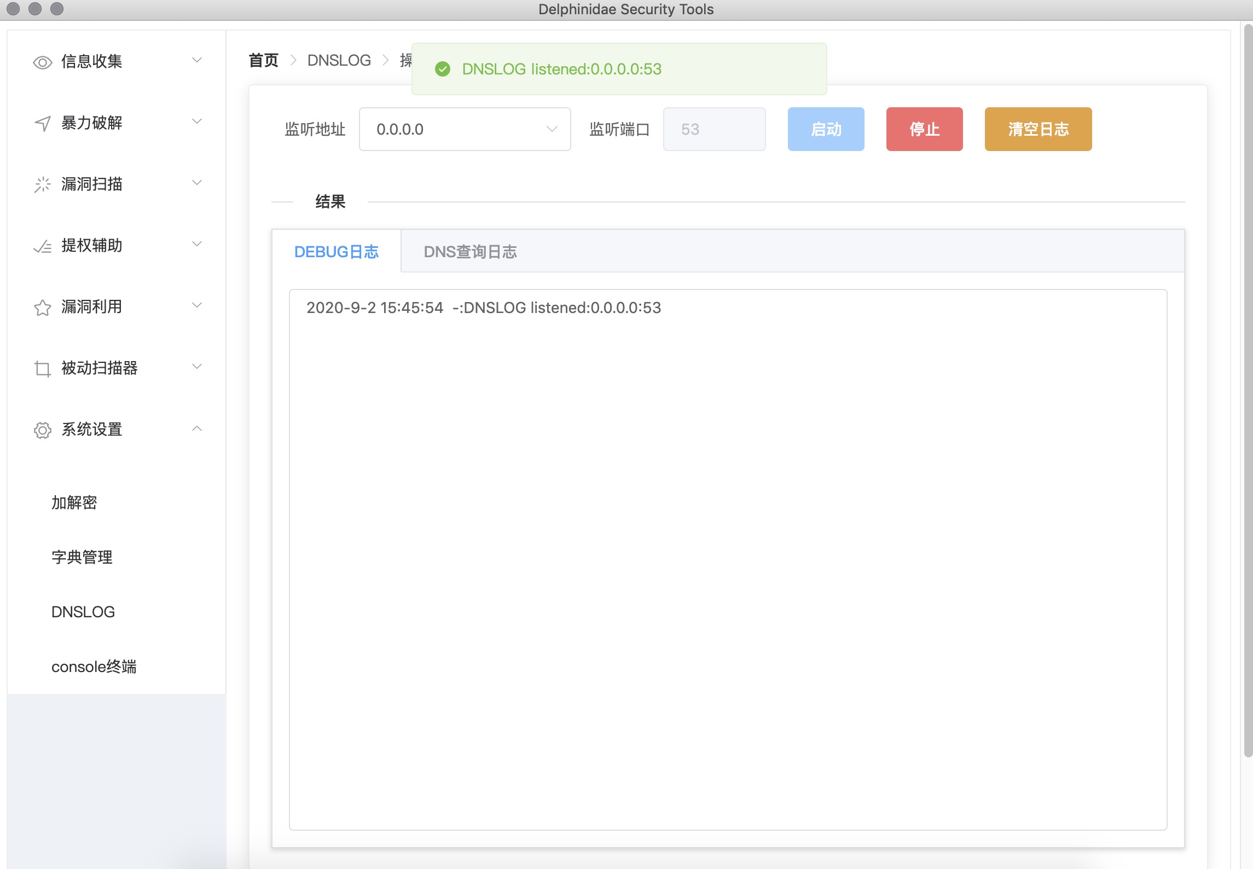Collapse the 系统设置 menu chevron
This screenshot has width=1253, height=869.
pos(197,428)
